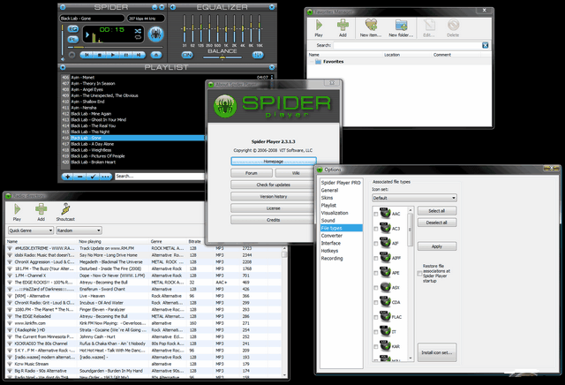Open Version history in About dialog
The image size is (565, 385).
click(x=273, y=197)
